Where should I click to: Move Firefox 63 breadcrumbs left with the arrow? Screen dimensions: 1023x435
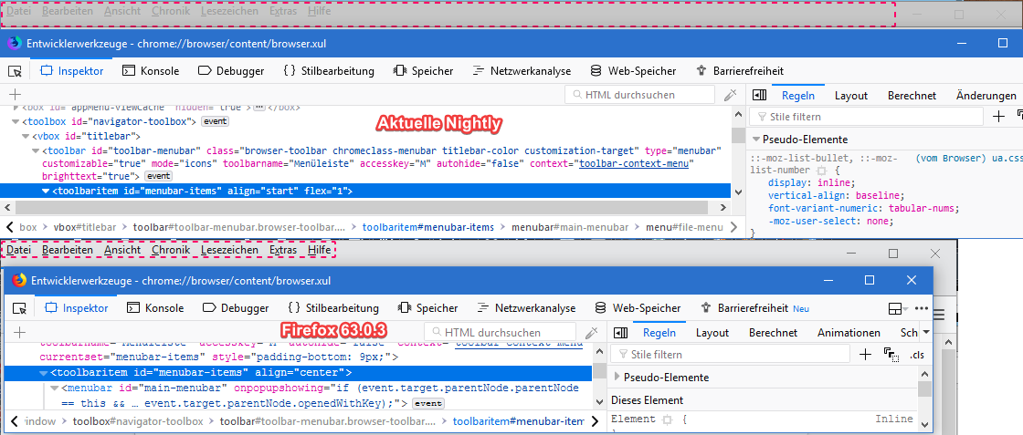pos(15,420)
